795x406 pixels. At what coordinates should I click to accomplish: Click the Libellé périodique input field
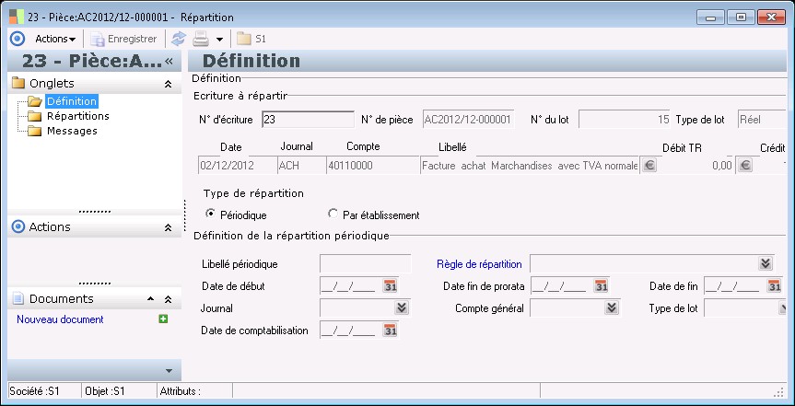pos(366,264)
